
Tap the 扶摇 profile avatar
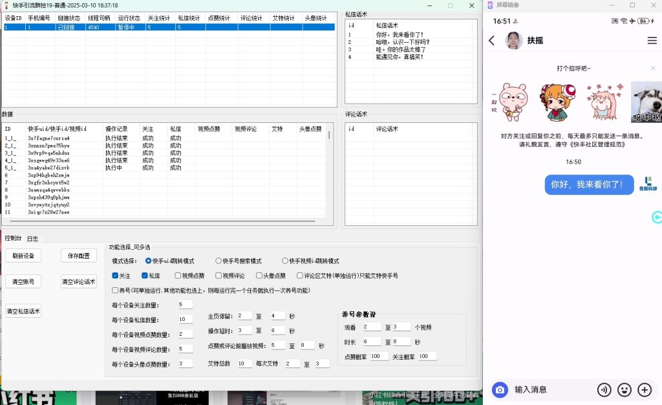point(513,41)
